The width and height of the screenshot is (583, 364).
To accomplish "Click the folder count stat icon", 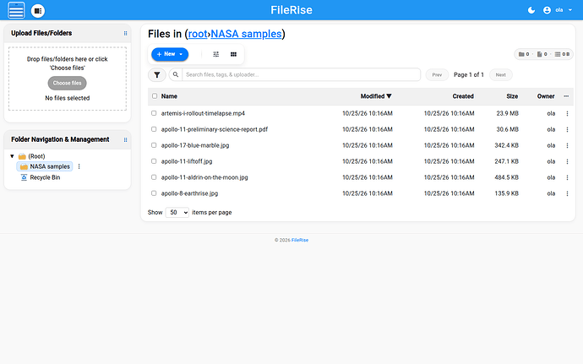I will (521, 54).
